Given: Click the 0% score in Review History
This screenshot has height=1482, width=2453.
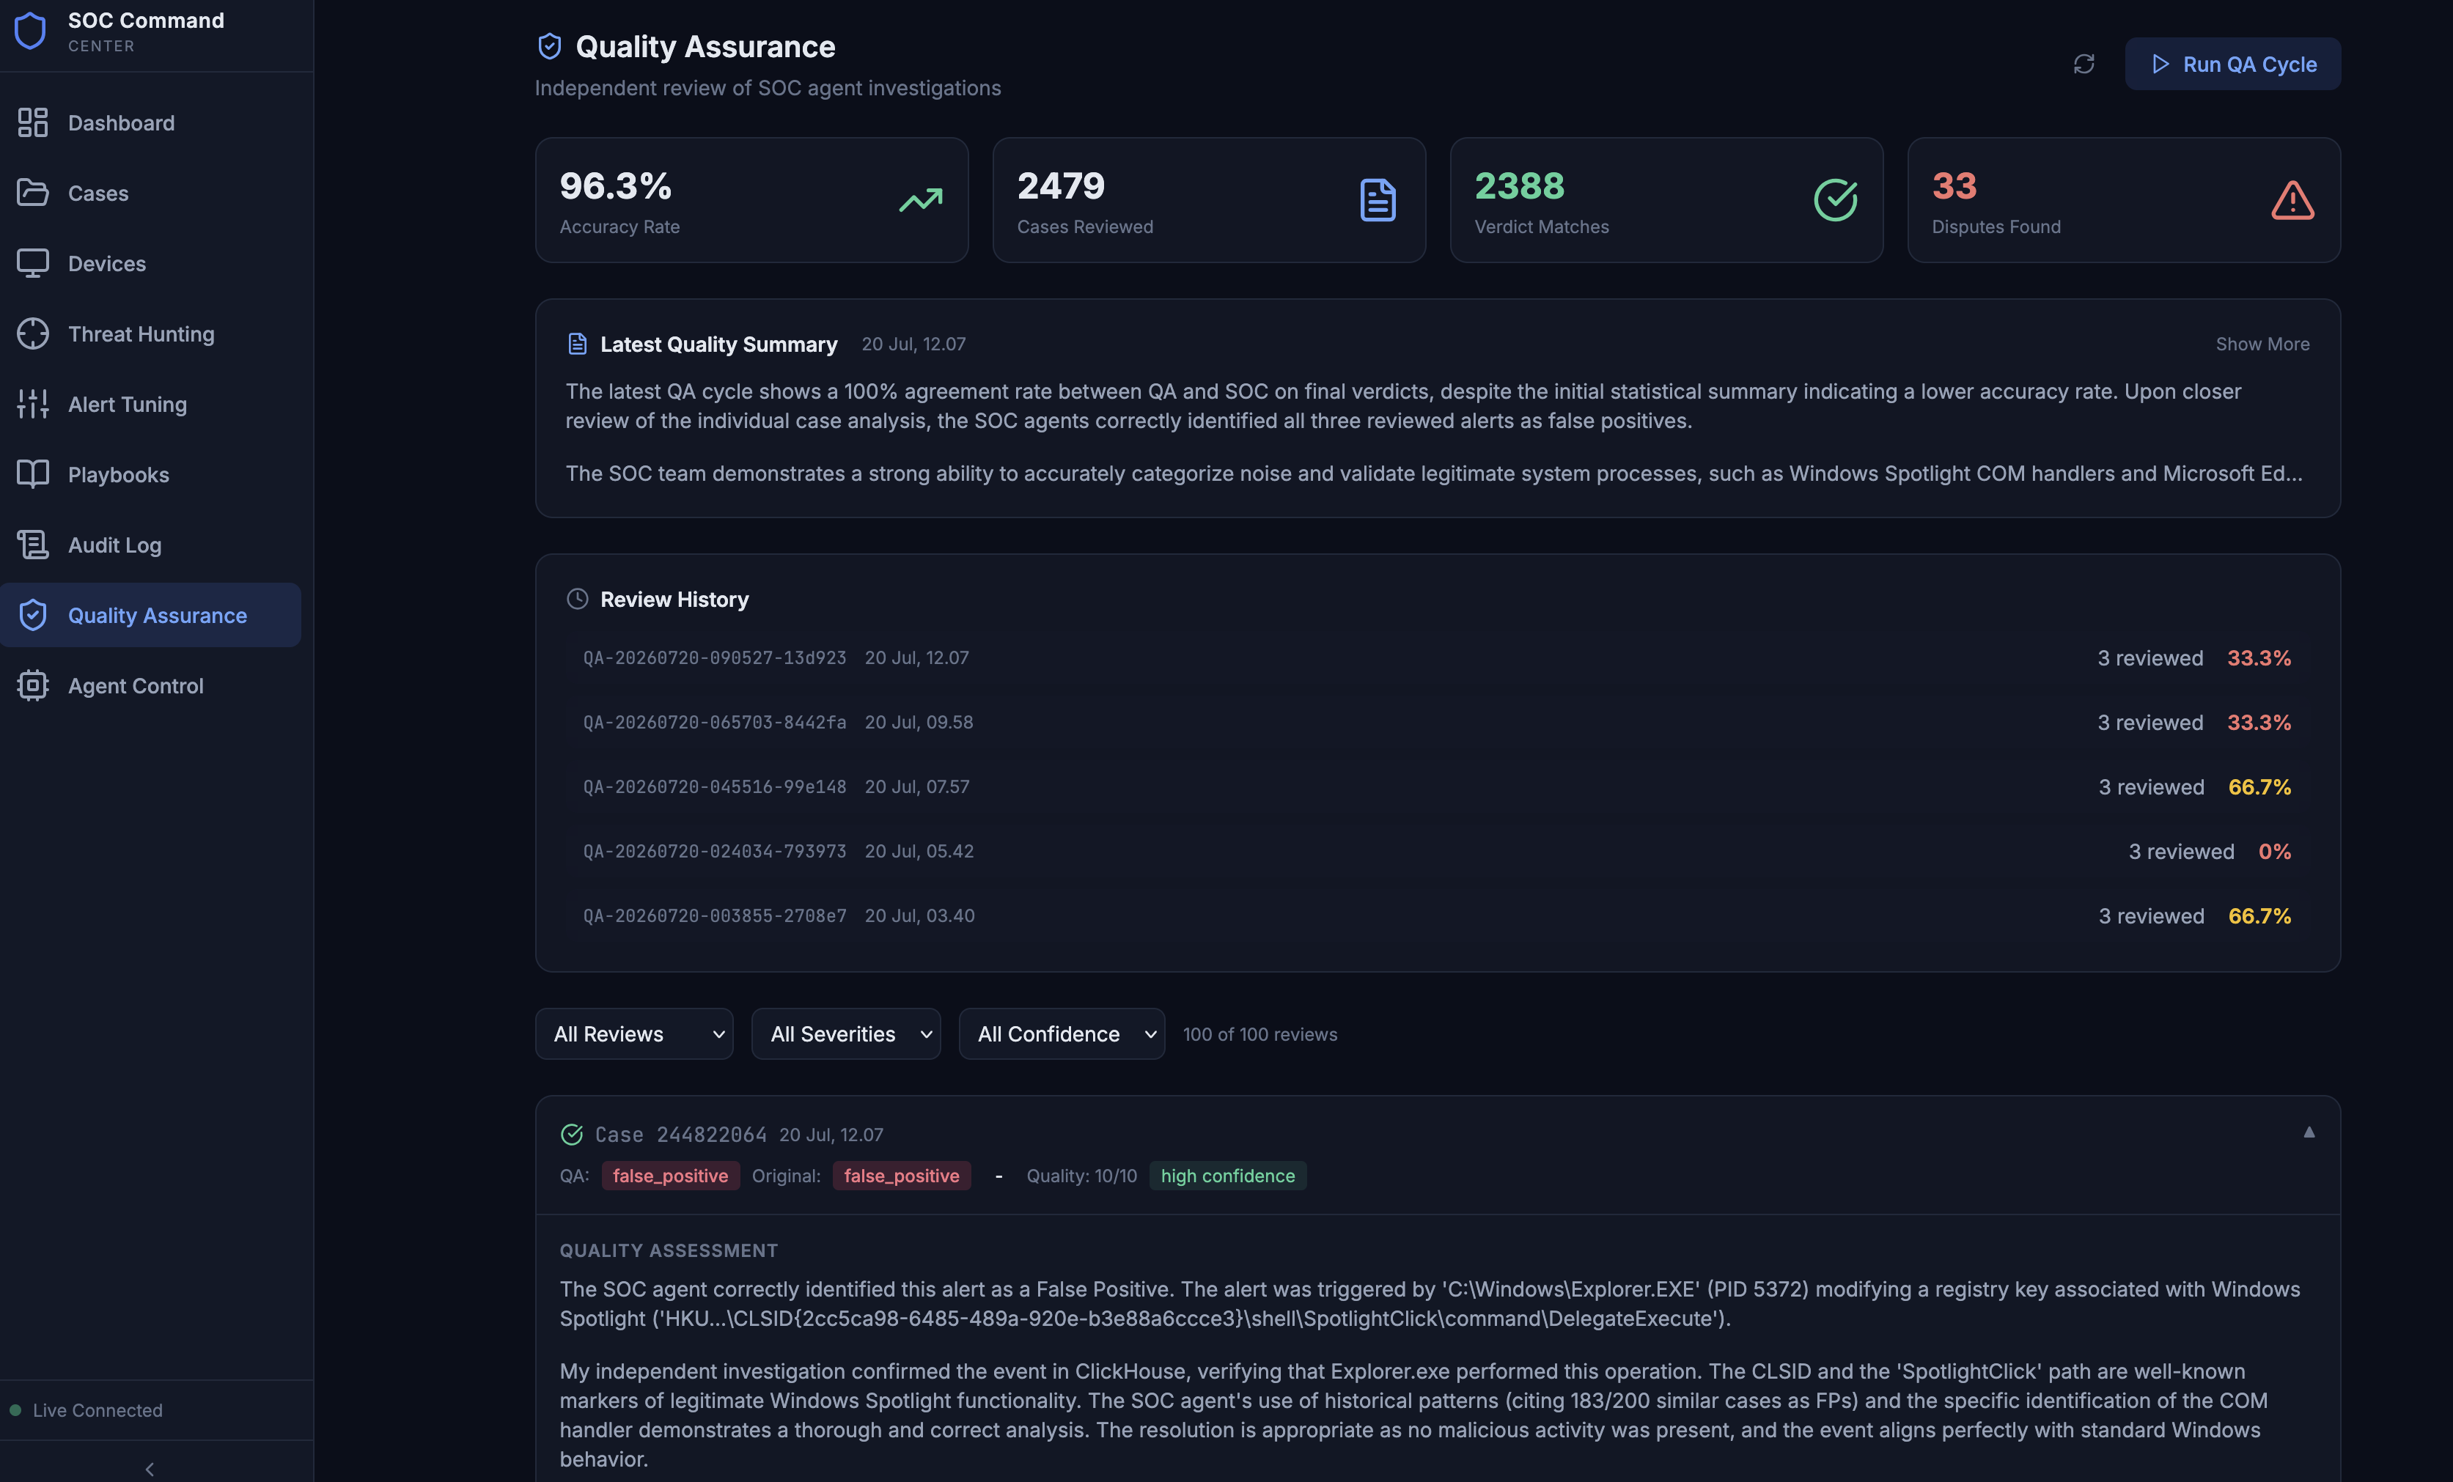Looking at the screenshot, I should (2274, 851).
